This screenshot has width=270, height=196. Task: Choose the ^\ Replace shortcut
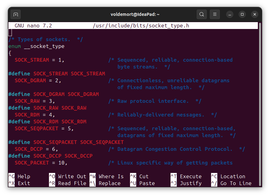click(x=105, y=184)
